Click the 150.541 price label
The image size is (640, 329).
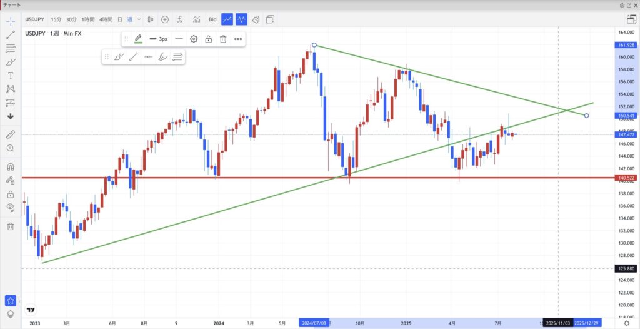626,116
